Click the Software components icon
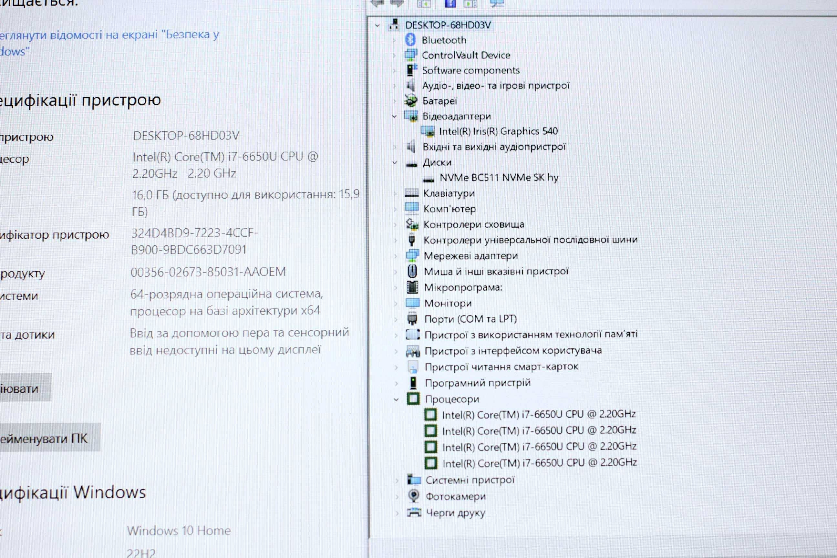The image size is (837, 558). (411, 70)
